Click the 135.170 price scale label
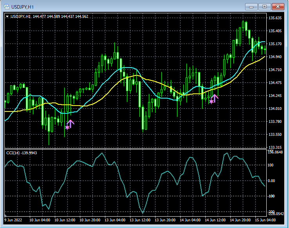The height and width of the screenshot is (228, 289). coord(275,44)
